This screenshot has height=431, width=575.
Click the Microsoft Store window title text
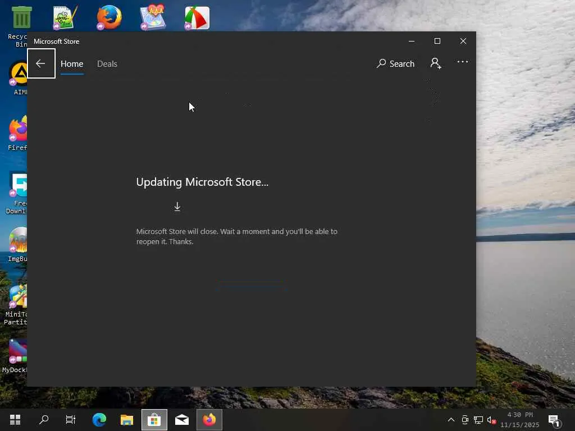[57, 42]
